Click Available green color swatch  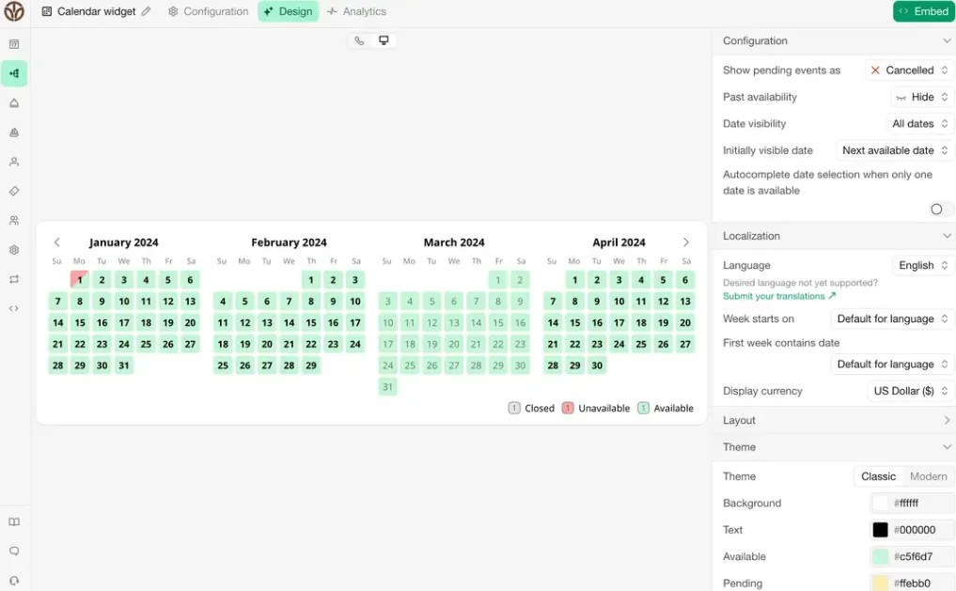880,557
